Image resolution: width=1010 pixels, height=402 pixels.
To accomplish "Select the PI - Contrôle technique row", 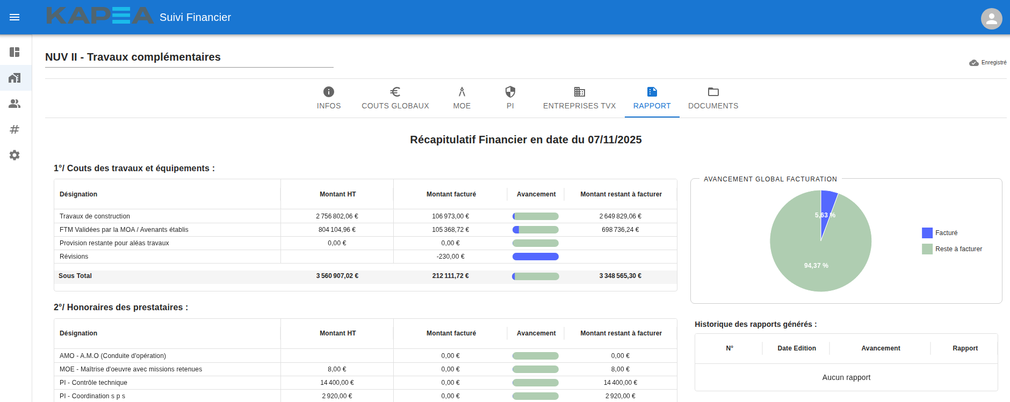I will point(365,383).
